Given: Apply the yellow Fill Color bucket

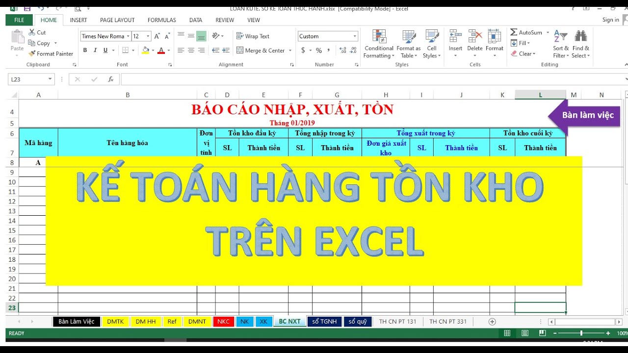Looking at the screenshot, I should point(145,50).
